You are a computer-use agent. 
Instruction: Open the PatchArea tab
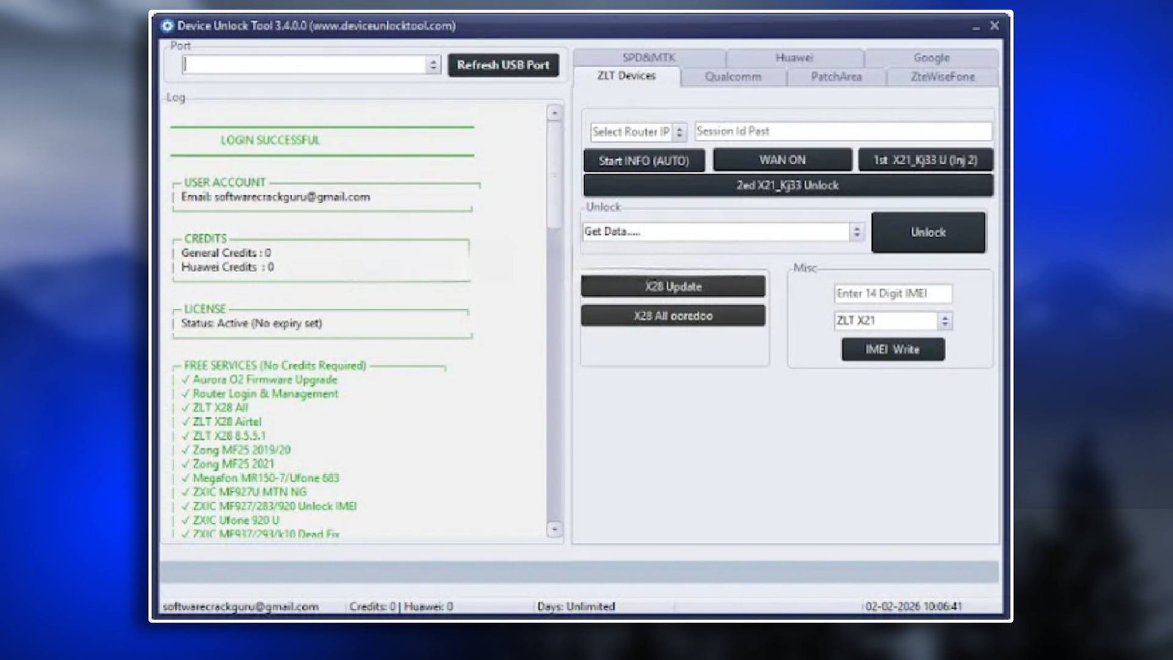tap(836, 76)
